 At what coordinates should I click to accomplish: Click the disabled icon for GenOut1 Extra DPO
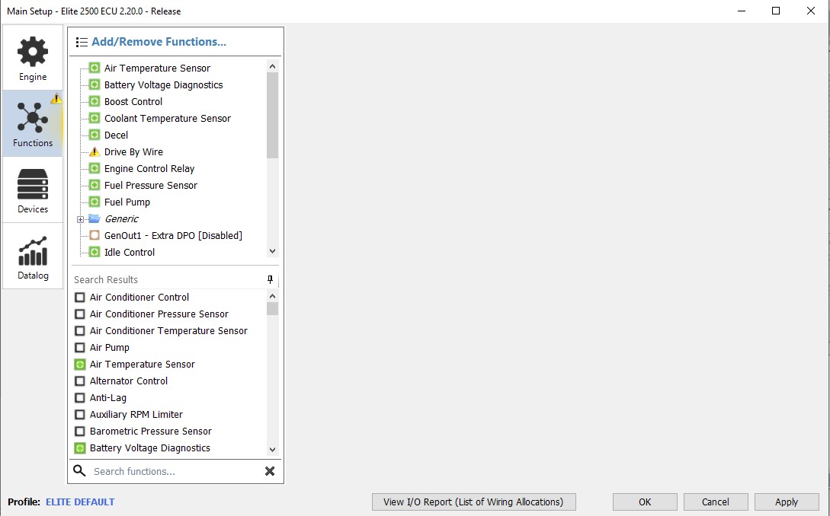pos(95,235)
